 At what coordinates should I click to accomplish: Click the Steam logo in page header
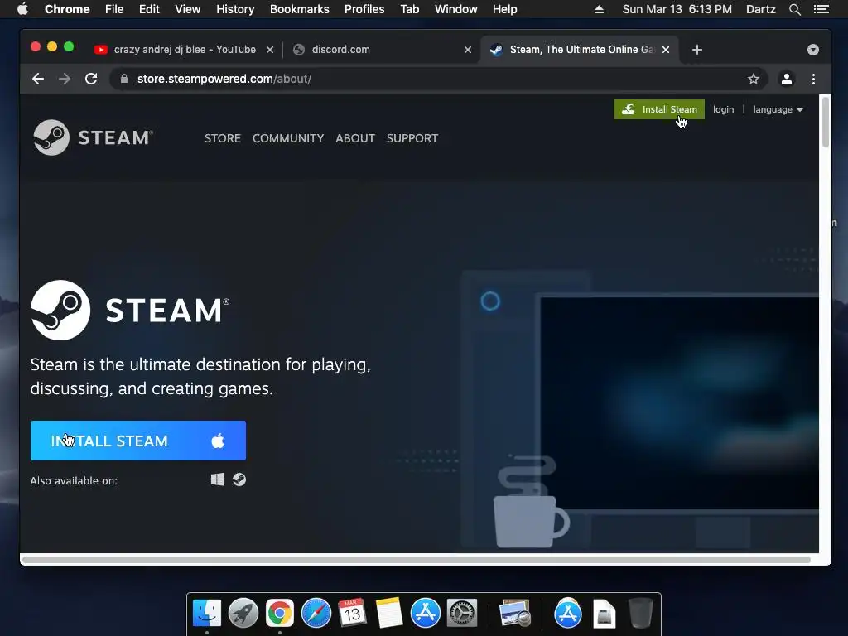93,137
